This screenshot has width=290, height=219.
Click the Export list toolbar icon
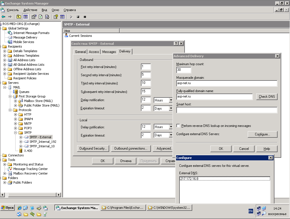47,17
